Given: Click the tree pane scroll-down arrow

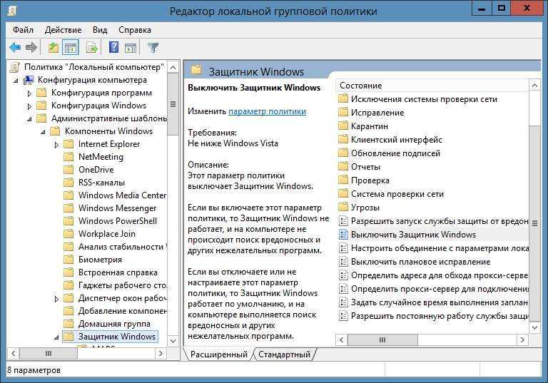Looking at the screenshot, I should tap(173, 341).
